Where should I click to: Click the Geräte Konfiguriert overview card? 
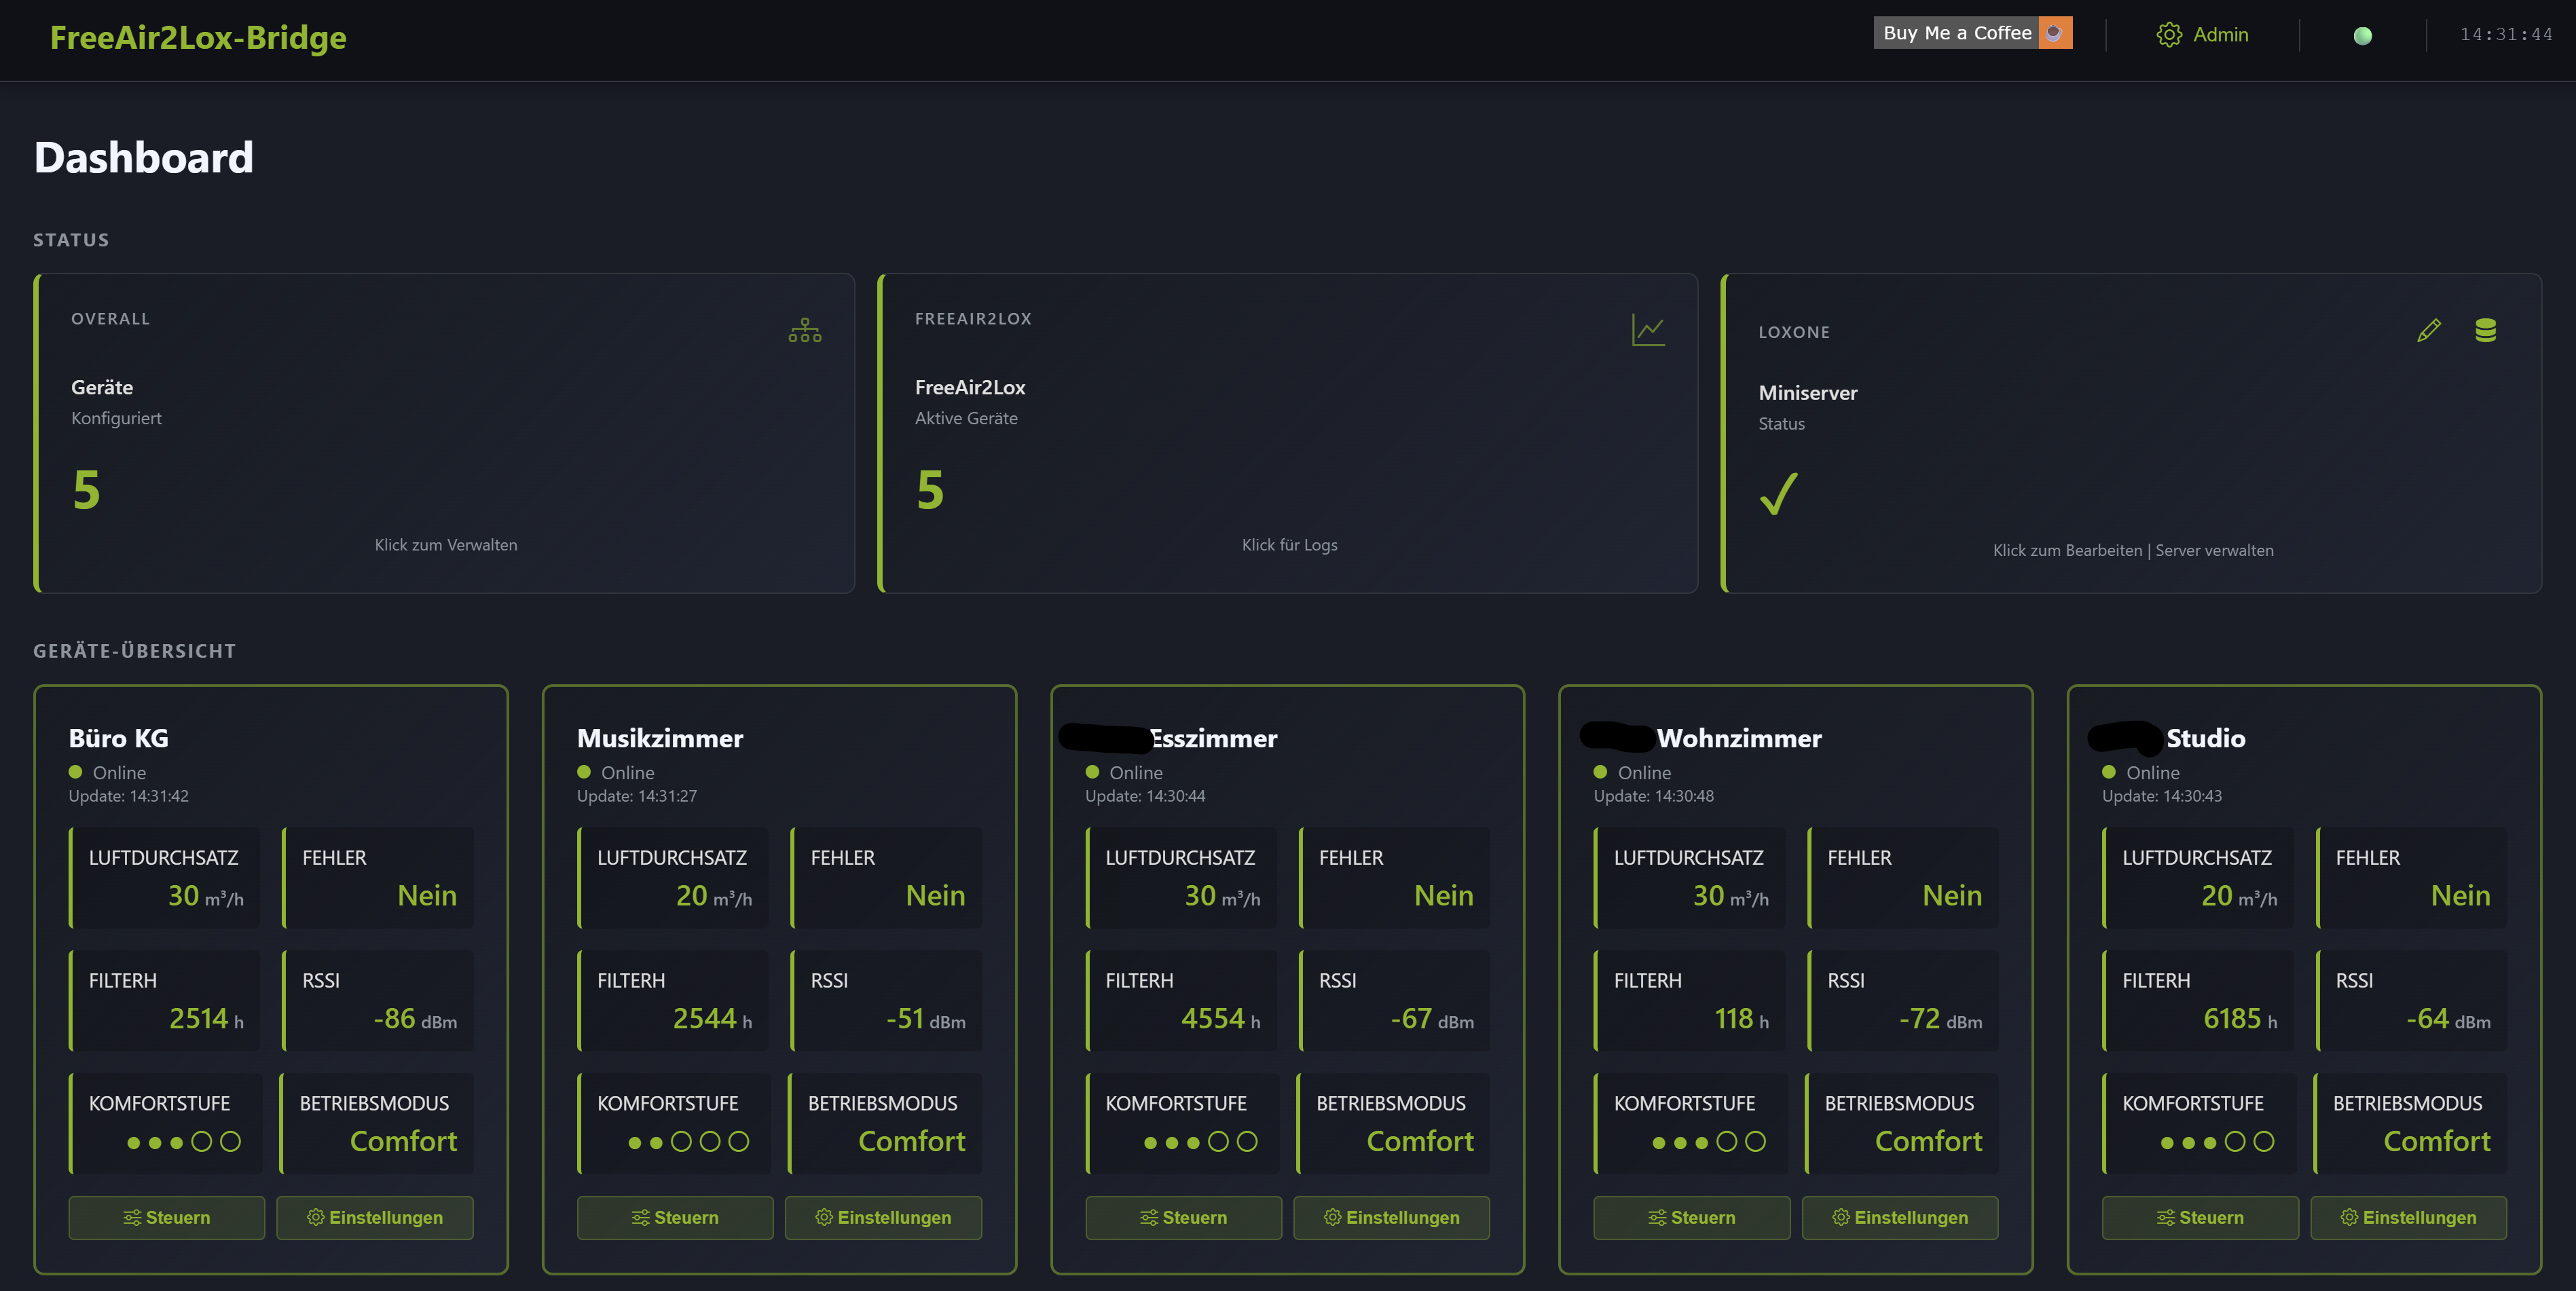(445, 433)
